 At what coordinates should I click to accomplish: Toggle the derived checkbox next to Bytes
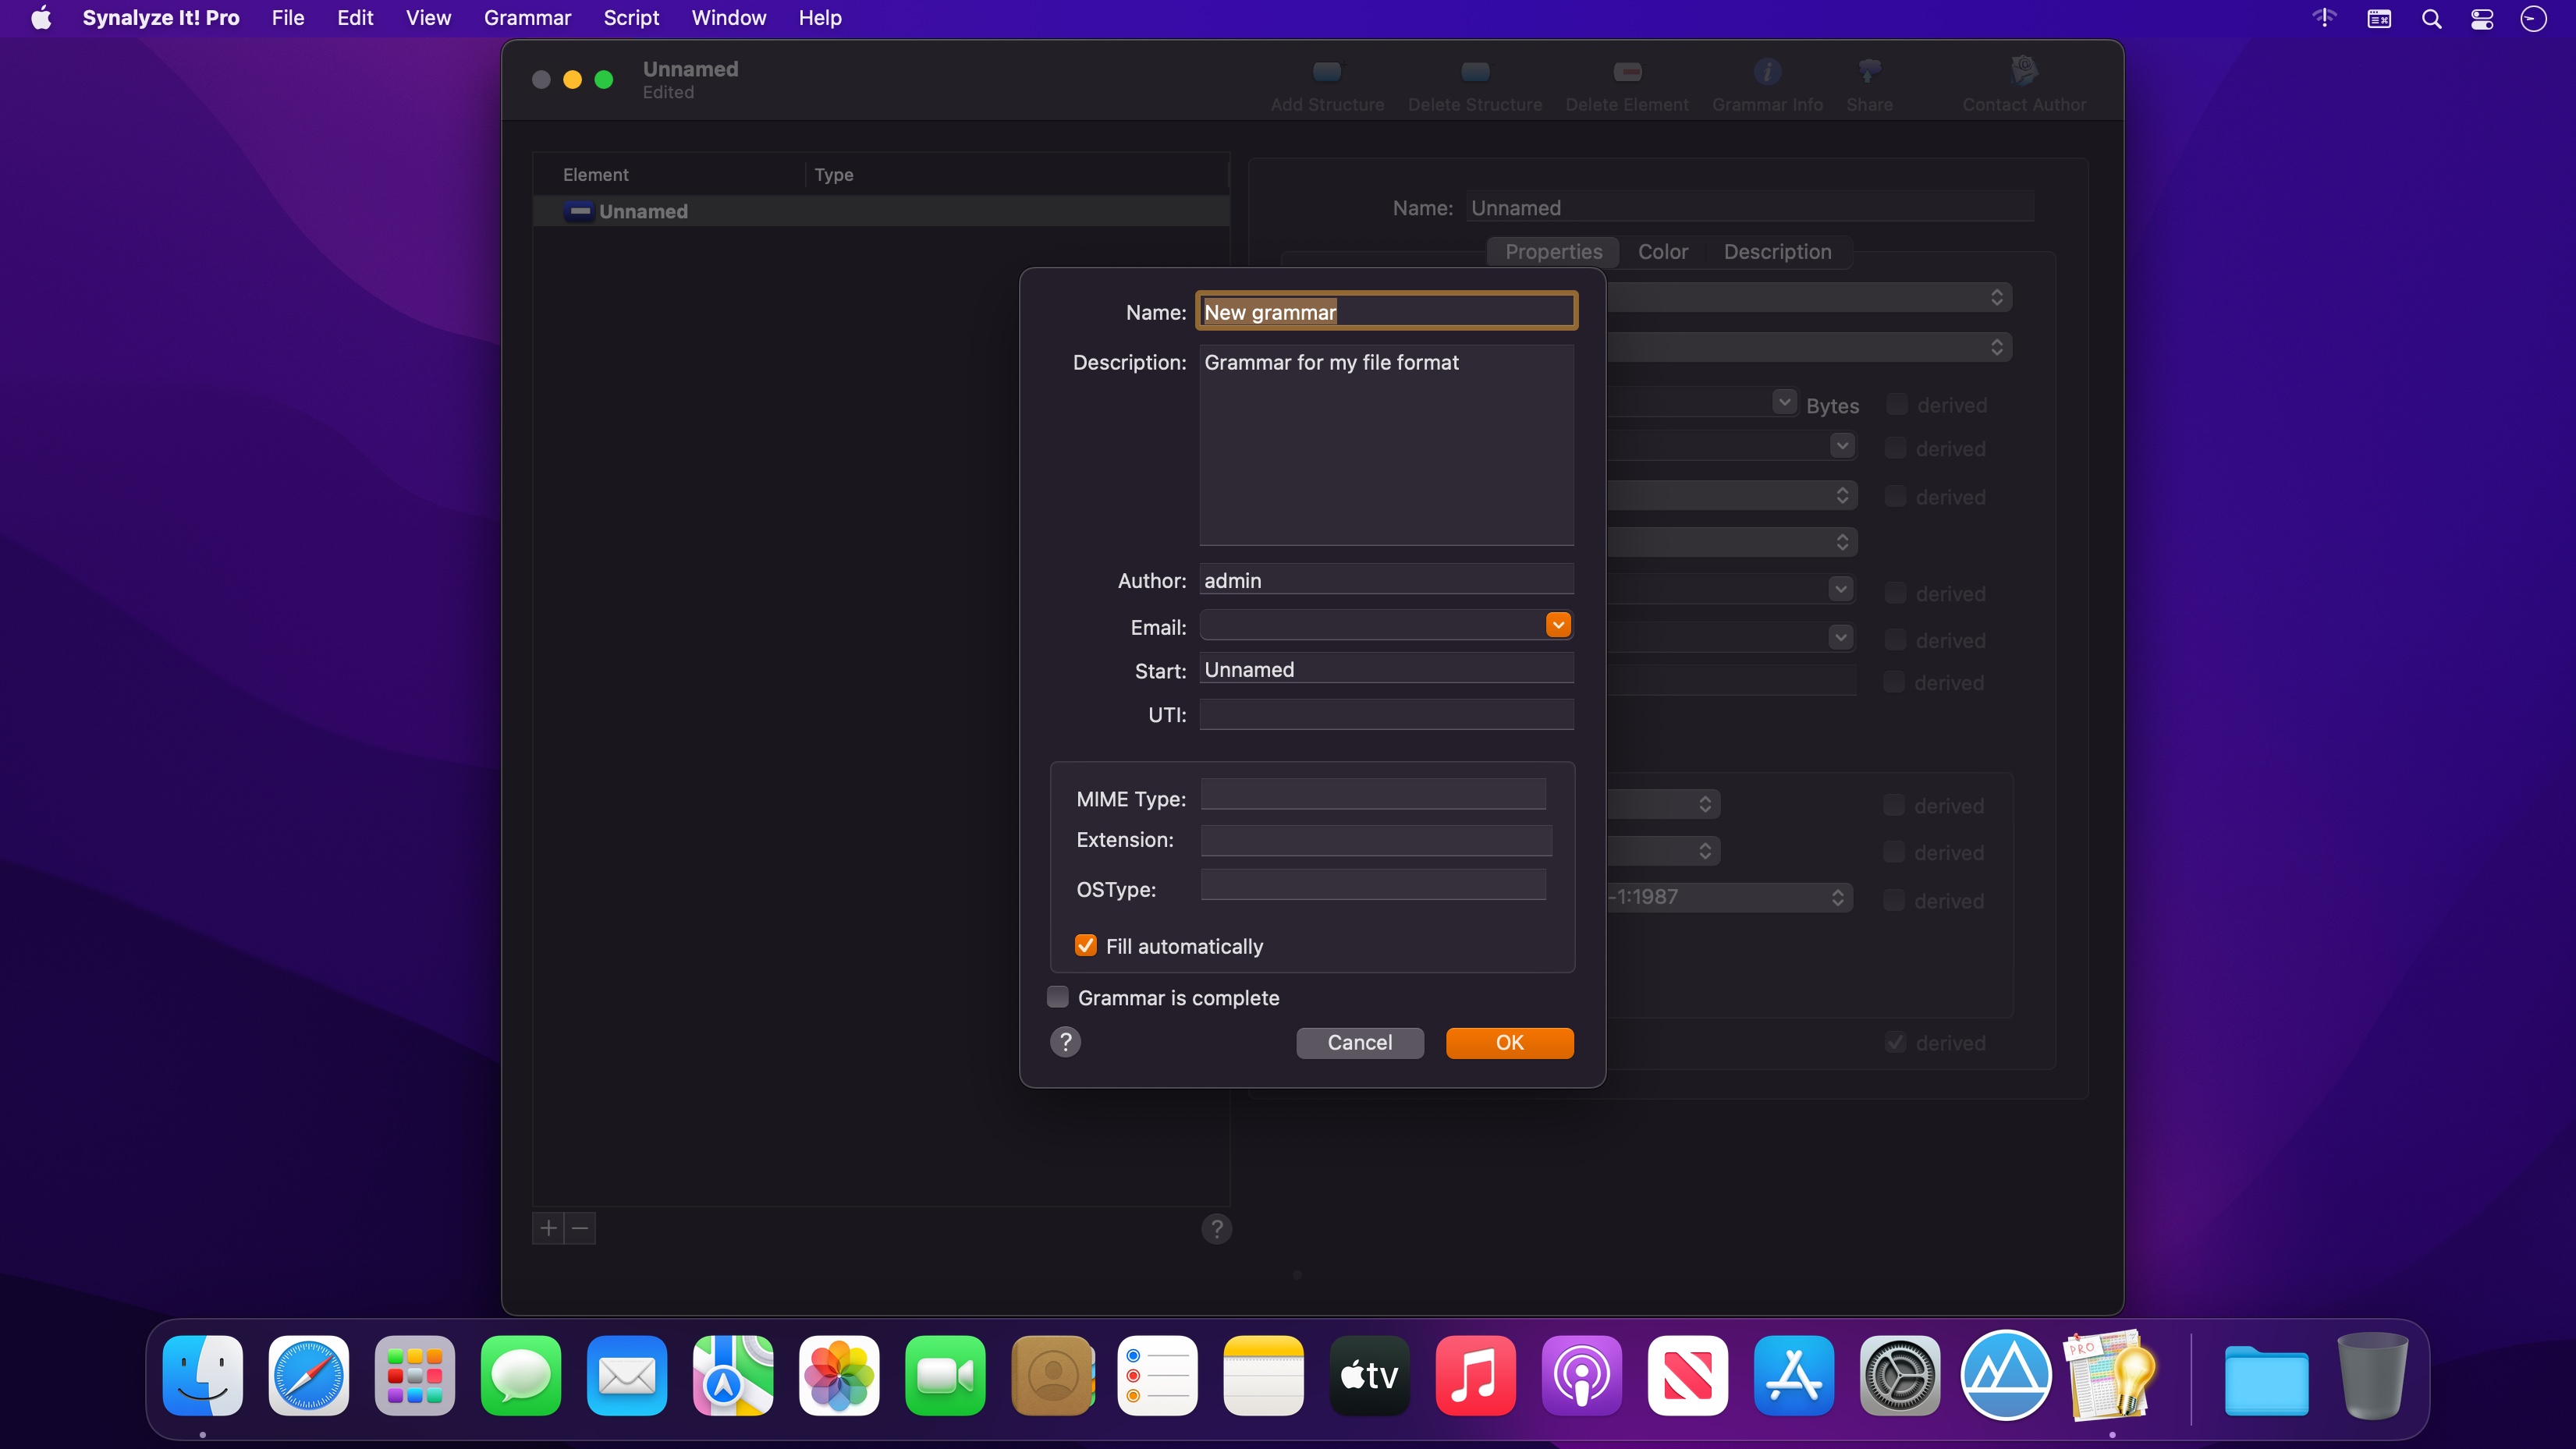[1896, 404]
